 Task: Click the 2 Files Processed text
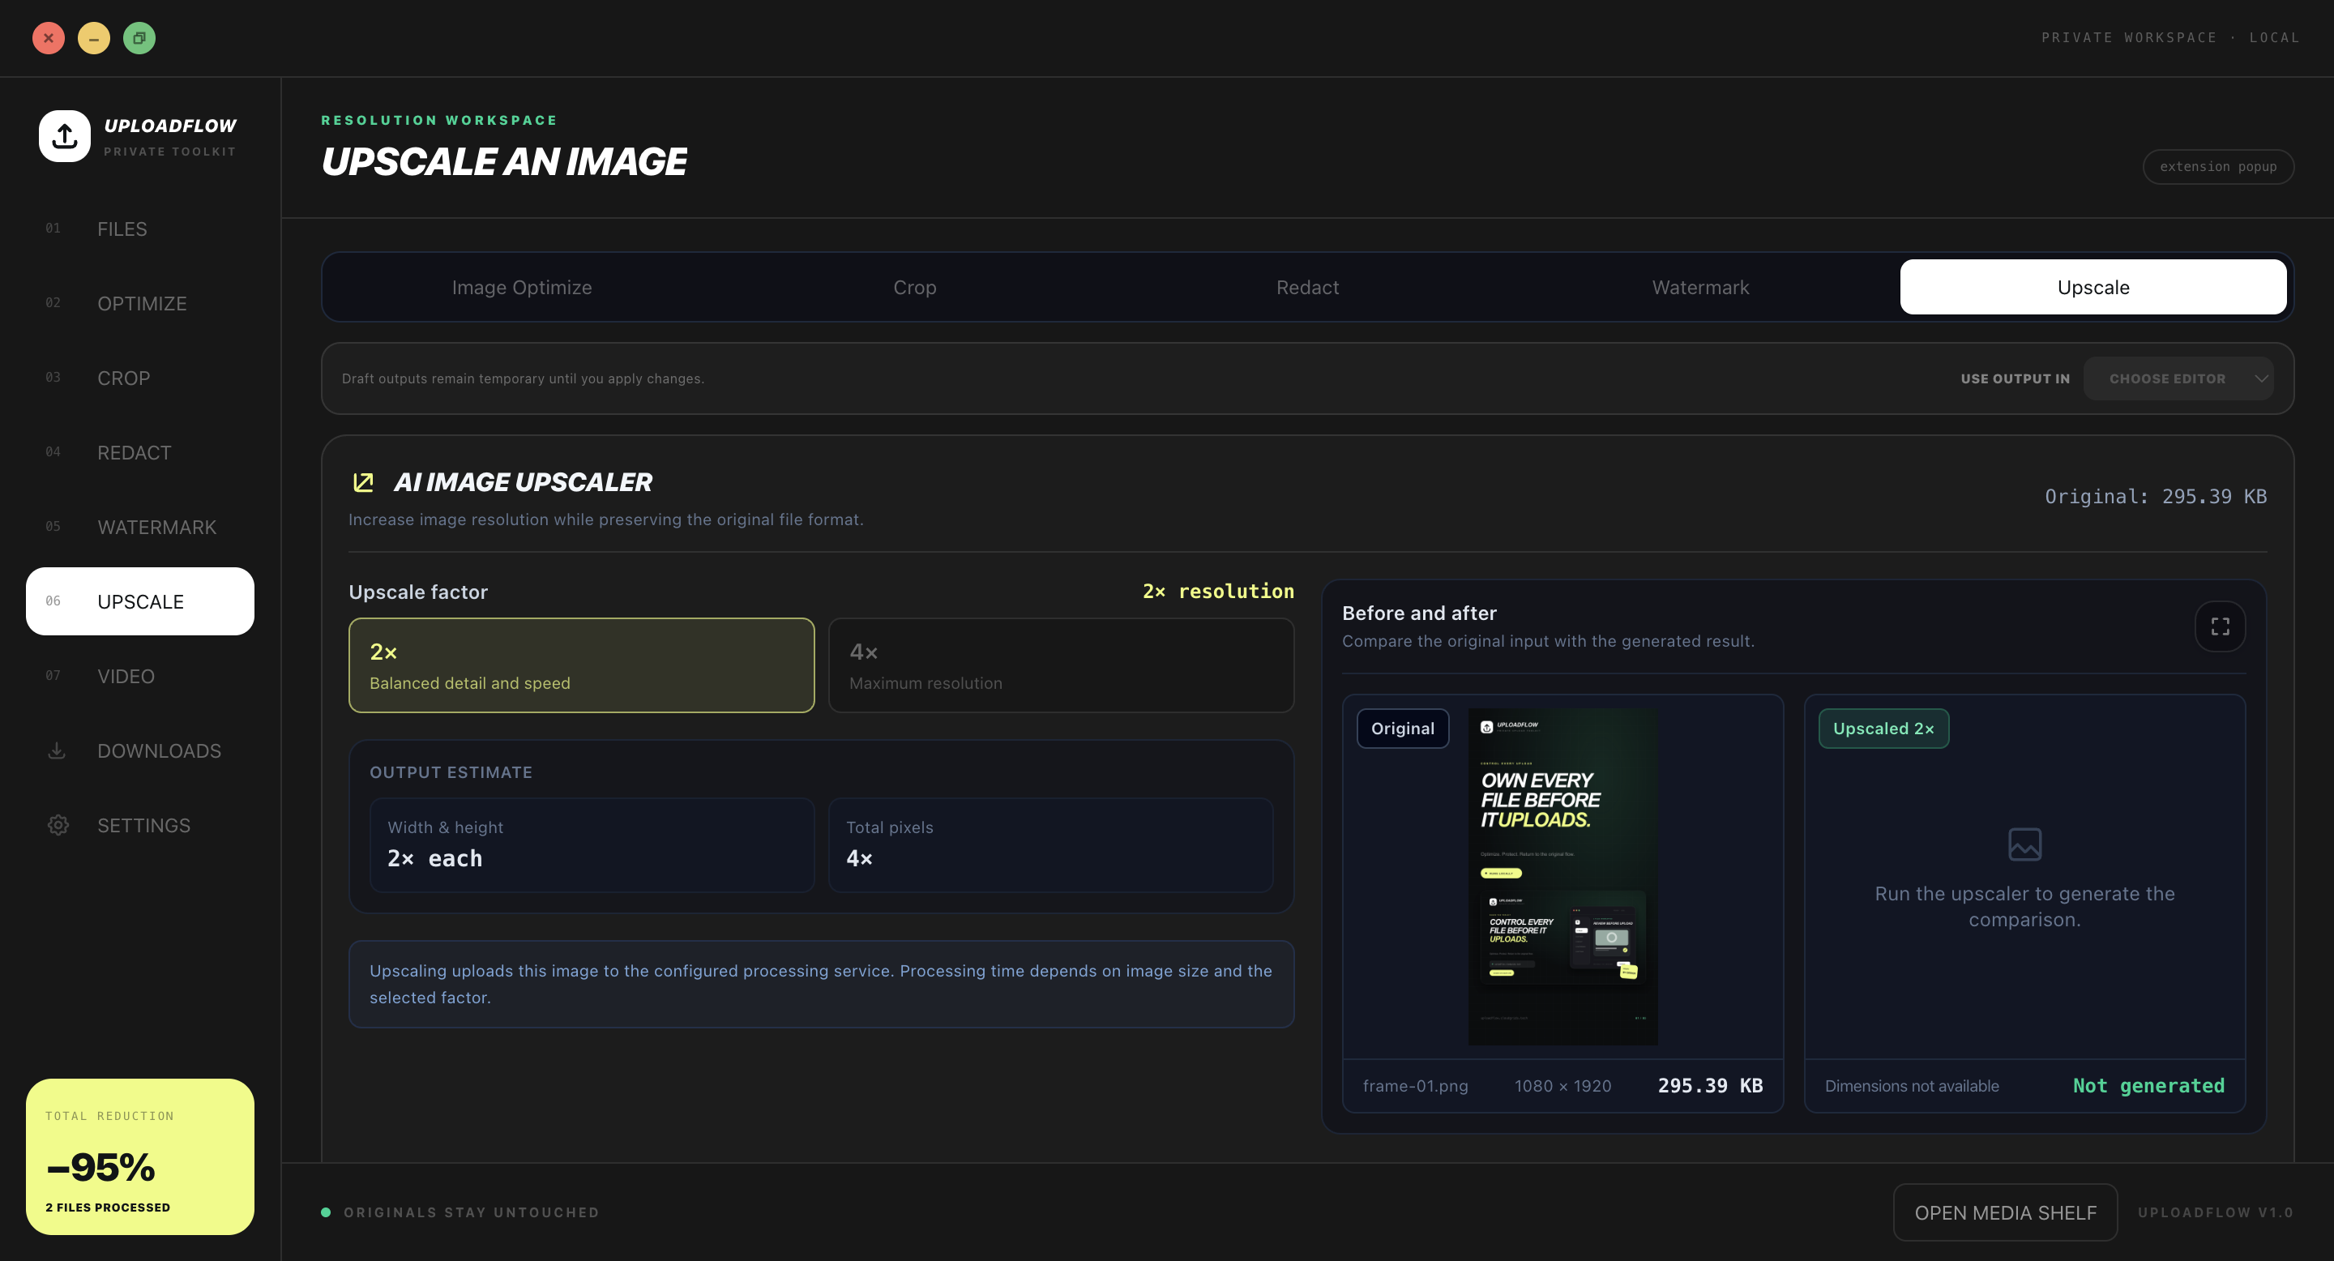tap(108, 1207)
